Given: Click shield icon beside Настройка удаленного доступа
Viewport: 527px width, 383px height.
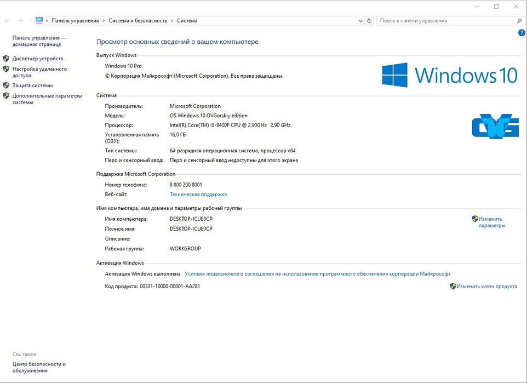Looking at the screenshot, I should coord(6,69).
